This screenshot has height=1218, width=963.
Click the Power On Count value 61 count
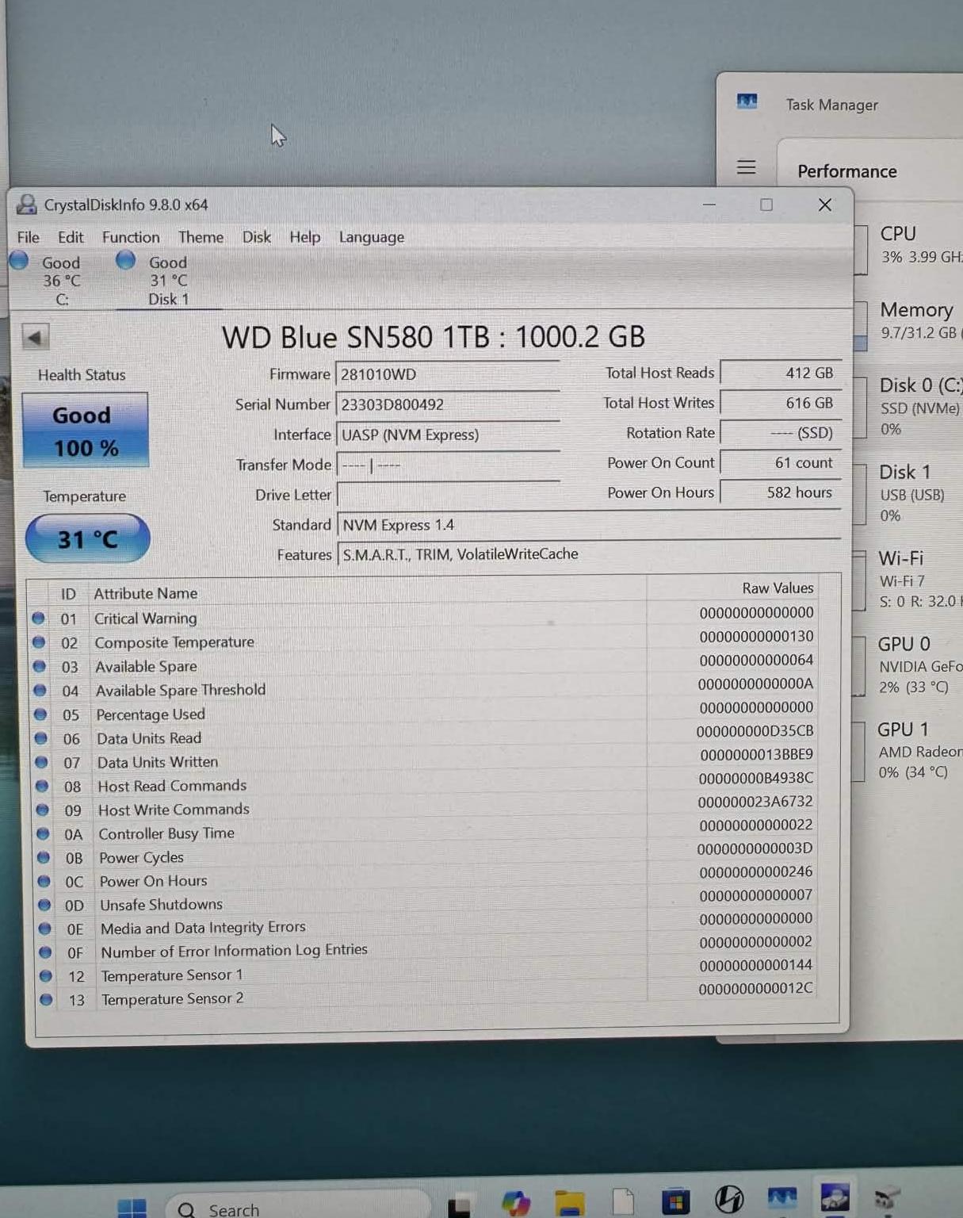pyautogui.click(x=781, y=462)
